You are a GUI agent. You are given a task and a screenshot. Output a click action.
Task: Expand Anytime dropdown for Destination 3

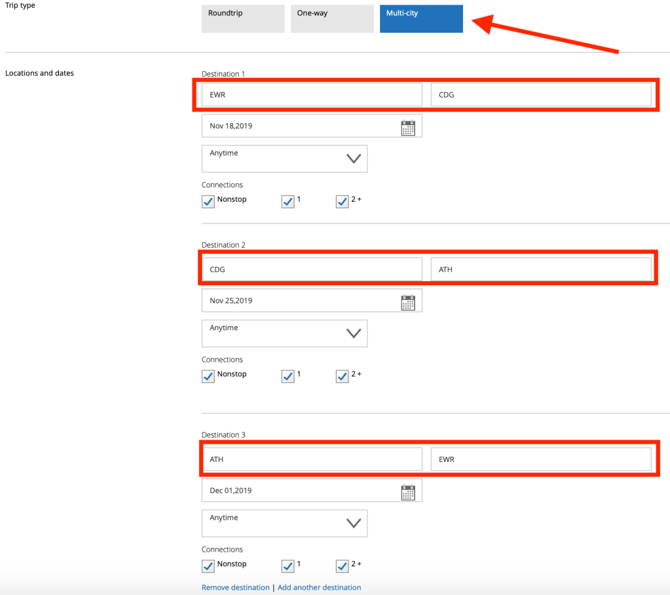click(284, 523)
